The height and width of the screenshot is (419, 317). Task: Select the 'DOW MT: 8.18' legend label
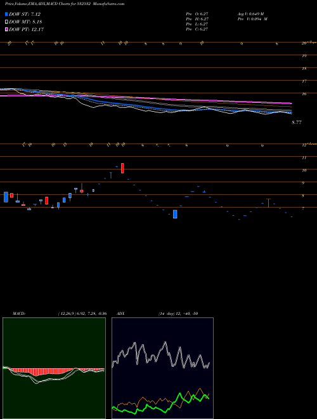pos(25,22)
